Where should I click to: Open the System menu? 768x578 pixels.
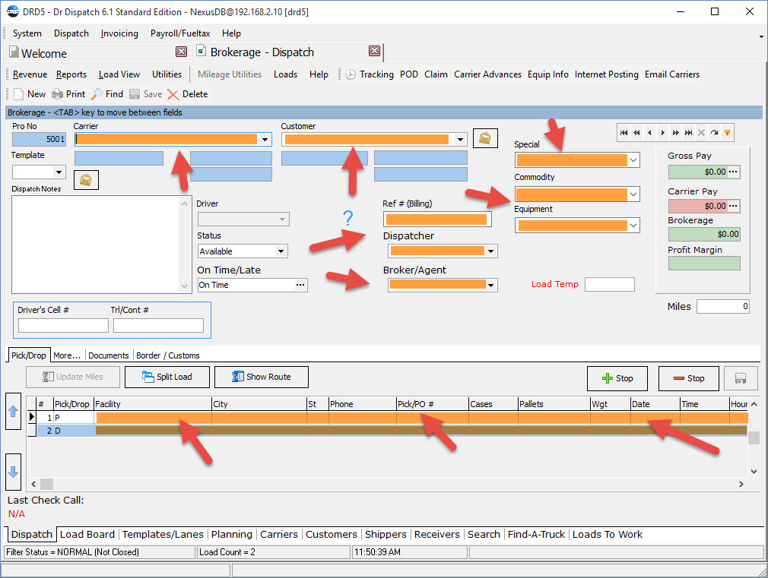27,33
